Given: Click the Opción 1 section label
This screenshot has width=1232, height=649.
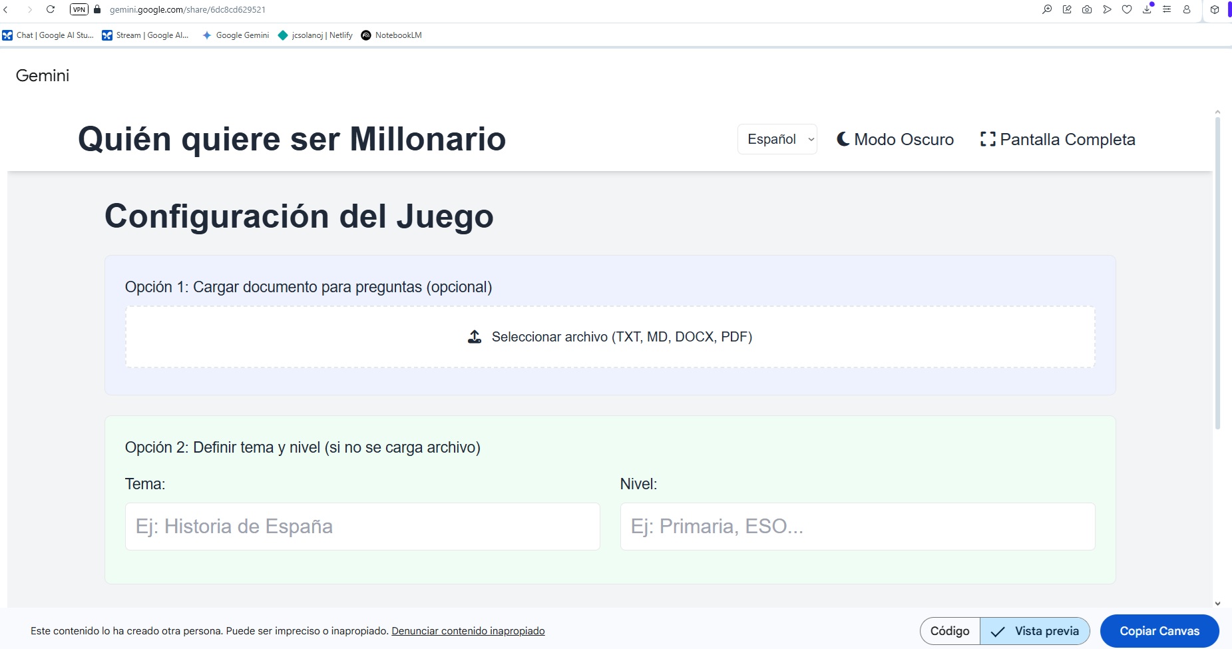Looking at the screenshot, I should (x=309, y=287).
